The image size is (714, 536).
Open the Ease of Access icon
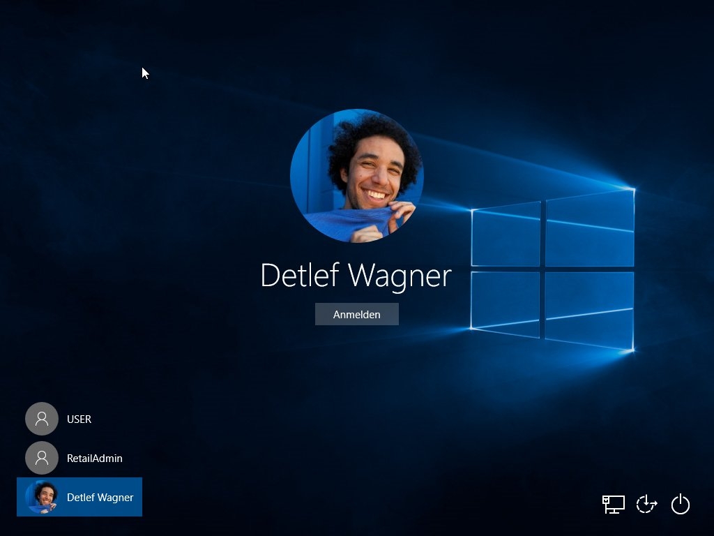pyautogui.click(x=646, y=504)
